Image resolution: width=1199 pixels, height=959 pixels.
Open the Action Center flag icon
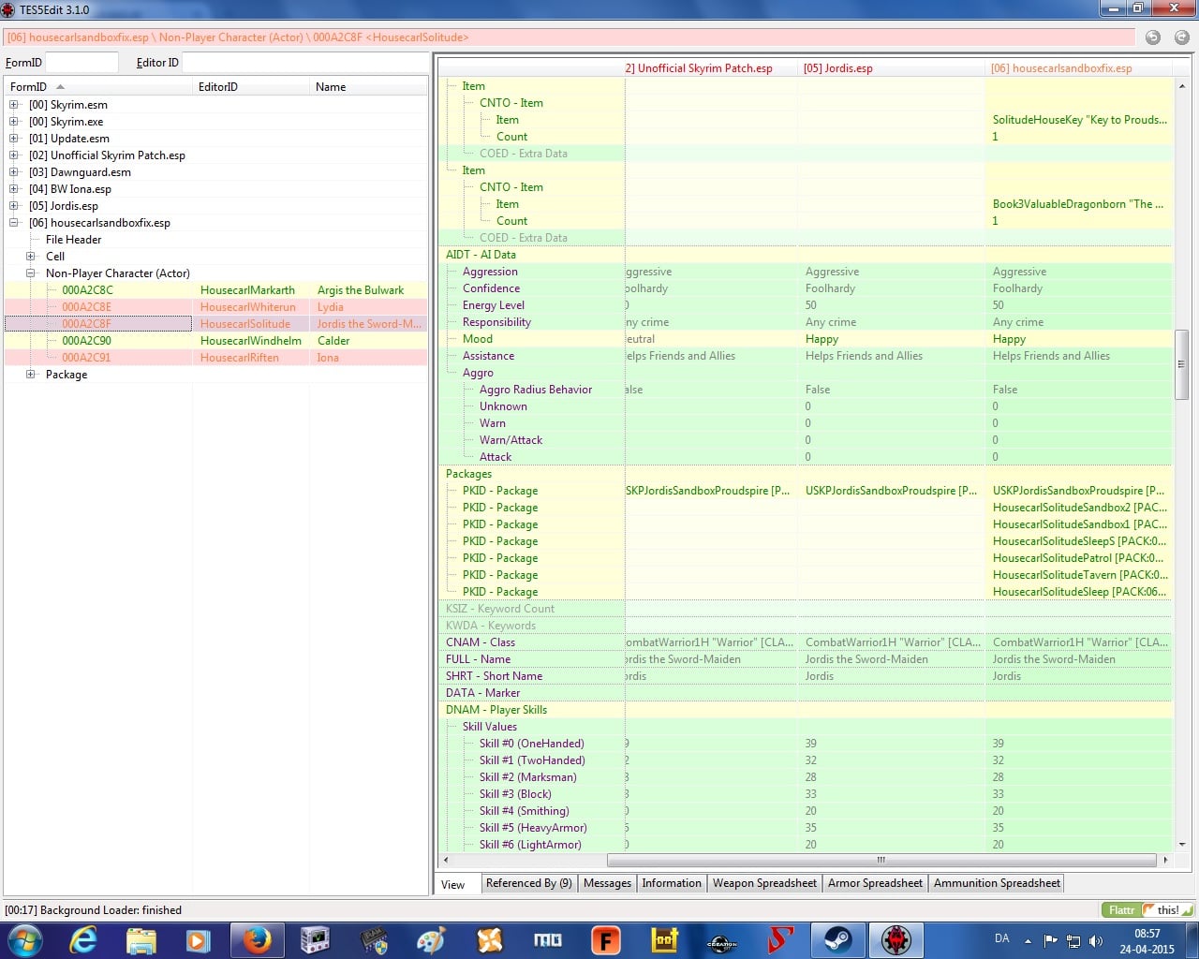click(x=1051, y=940)
